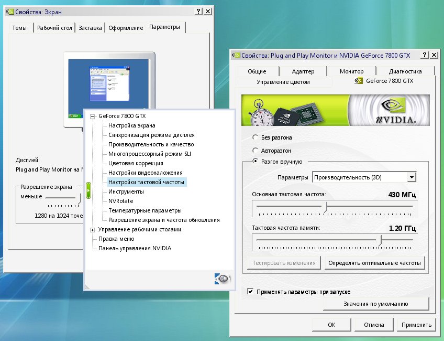Click the green arrow handle beside the popup menu

click(x=88, y=190)
